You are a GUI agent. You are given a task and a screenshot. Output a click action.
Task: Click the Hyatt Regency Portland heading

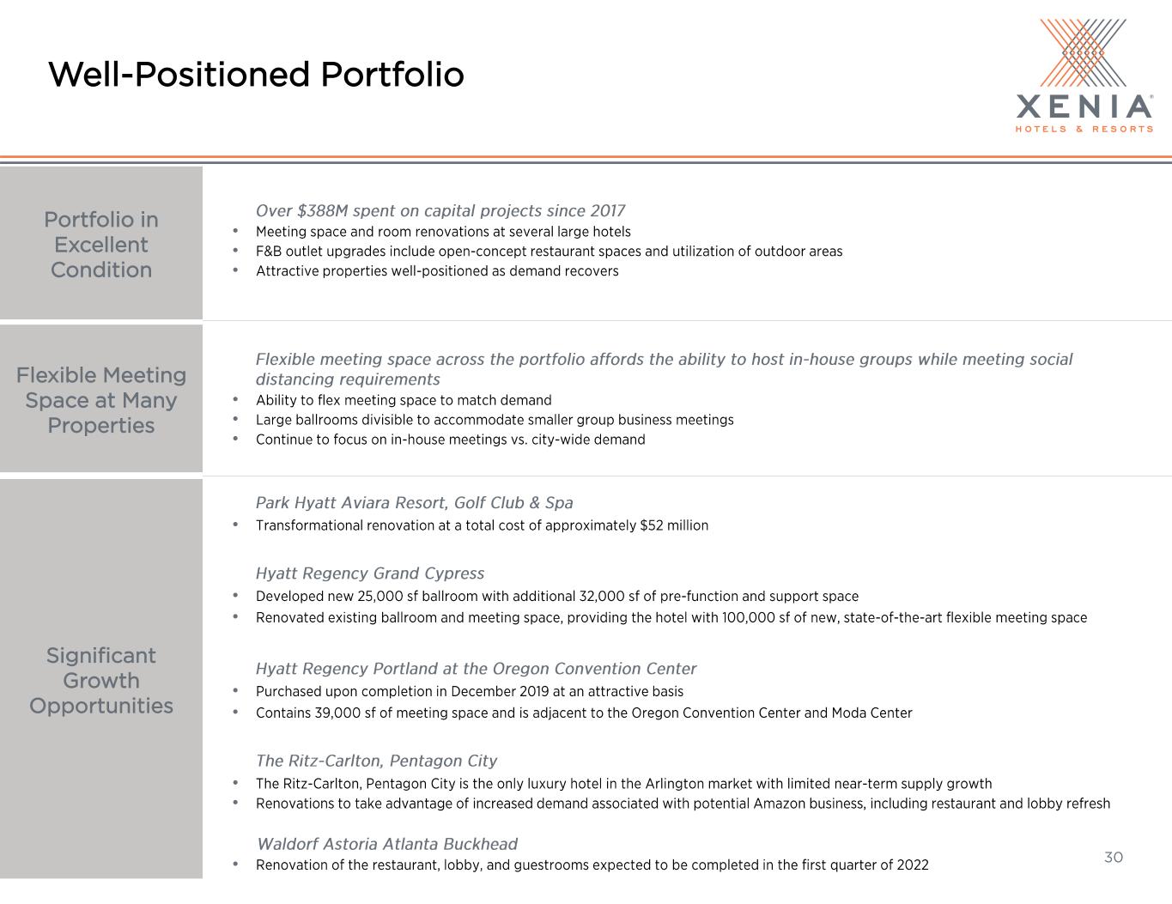[x=477, y=669]
